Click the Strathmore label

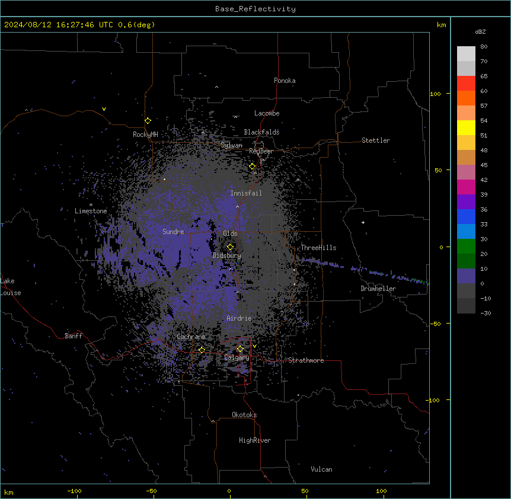pyautogui.click(x=306, y=360)
